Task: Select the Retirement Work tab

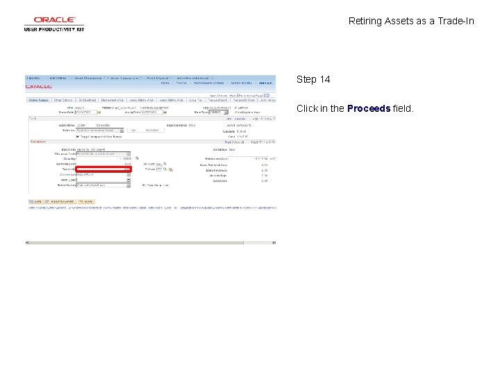Action: tap(112, 100)
